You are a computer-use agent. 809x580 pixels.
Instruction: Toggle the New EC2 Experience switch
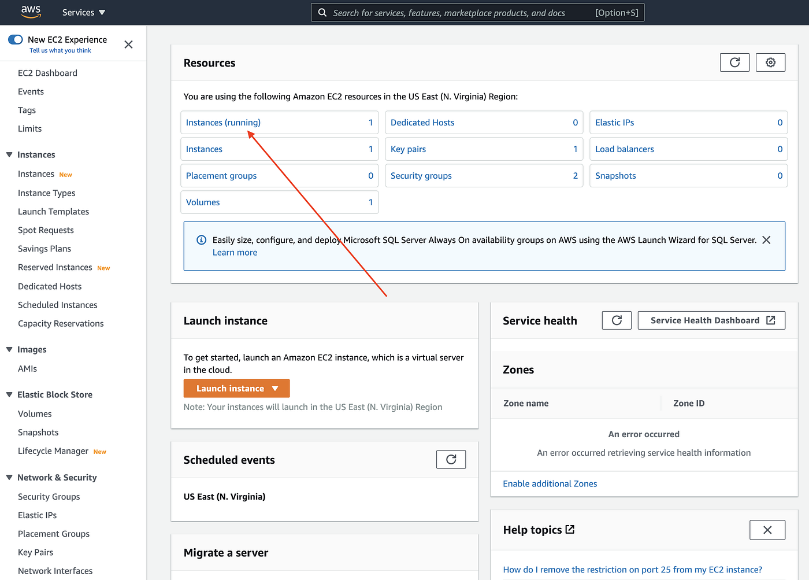click(x=16, y=39)
